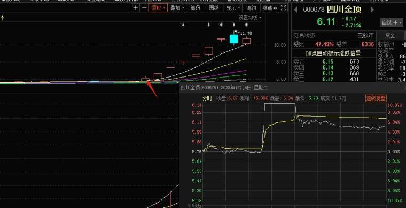Click the first arrow event marker above chart
The width and height of the screenshot is (406, 208).
coord(183,25)
